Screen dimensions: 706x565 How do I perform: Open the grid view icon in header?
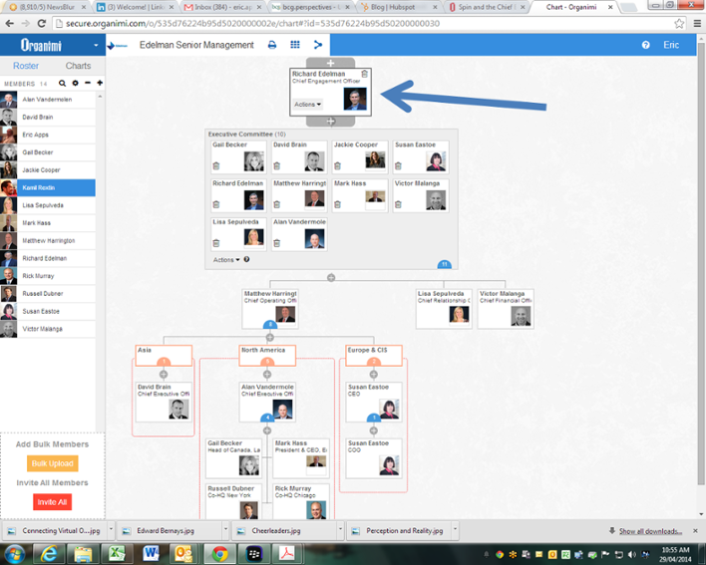click(x=295, y=45)
